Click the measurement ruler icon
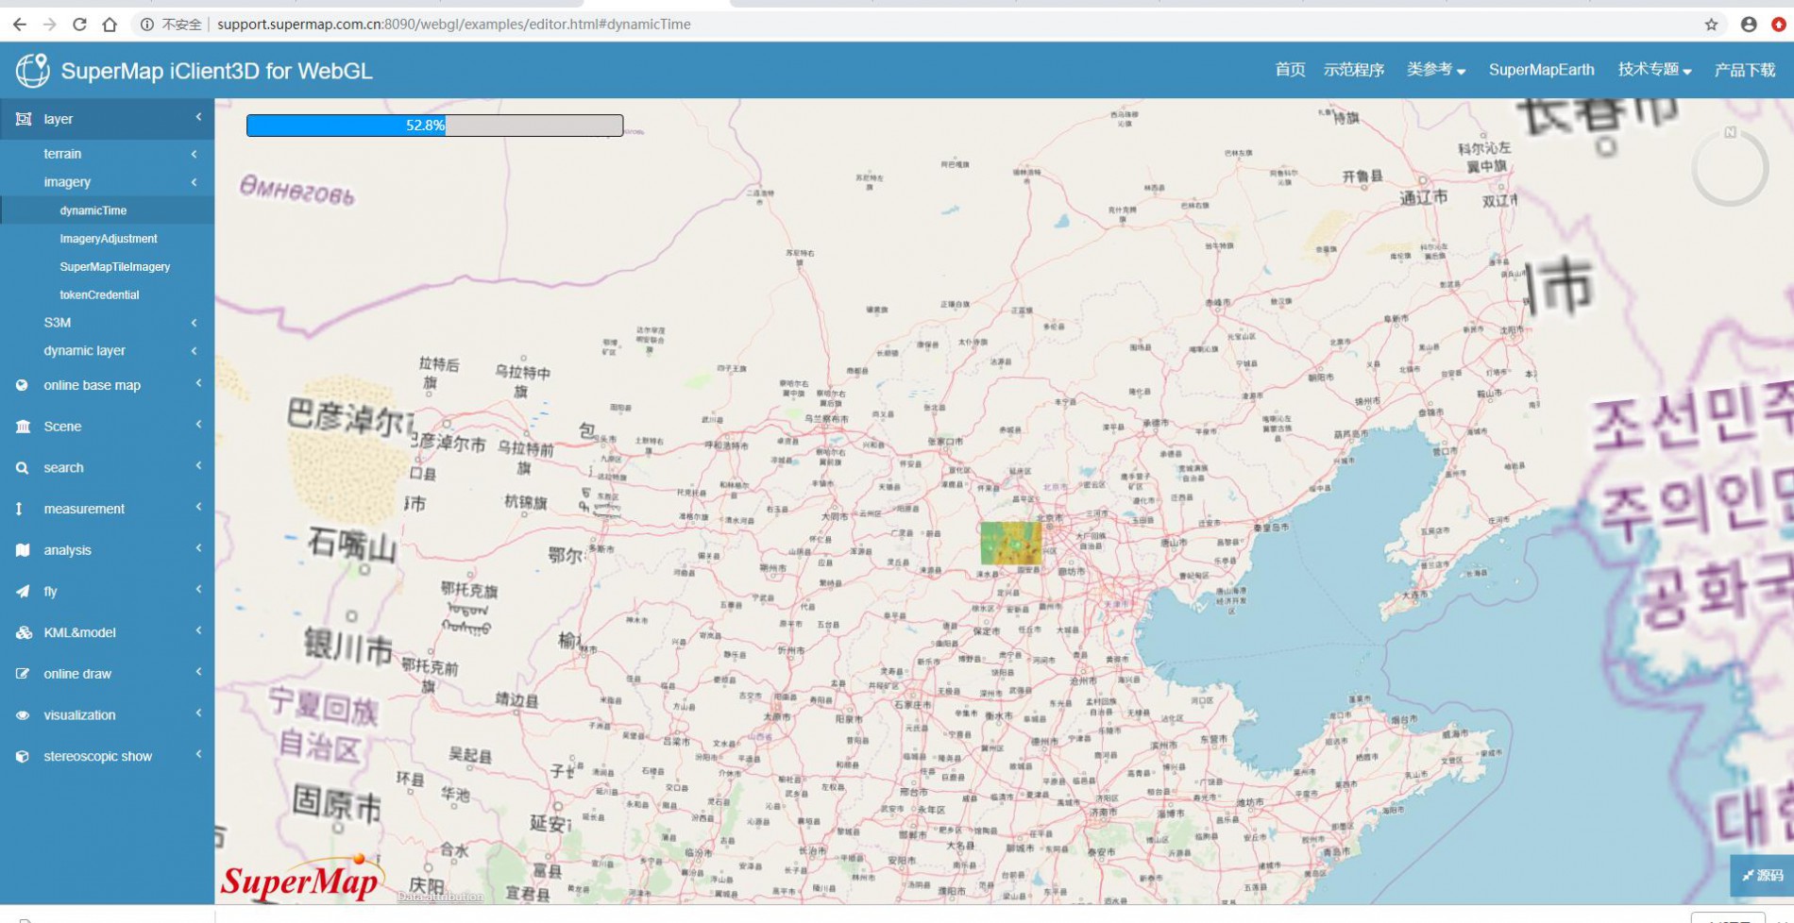Screen dimensions: 1794x923 19,509
